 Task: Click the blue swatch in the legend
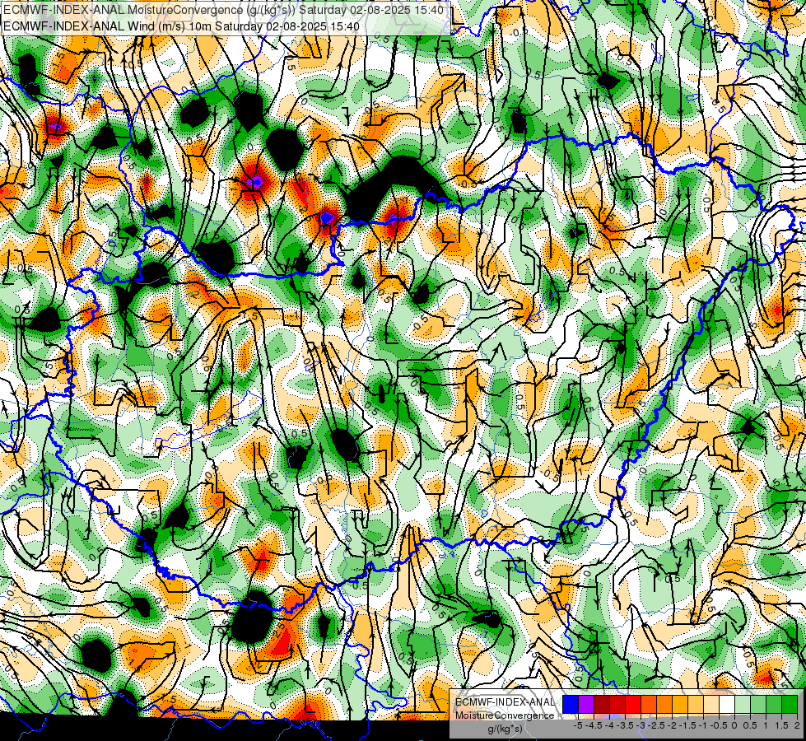tap(571, 704)
